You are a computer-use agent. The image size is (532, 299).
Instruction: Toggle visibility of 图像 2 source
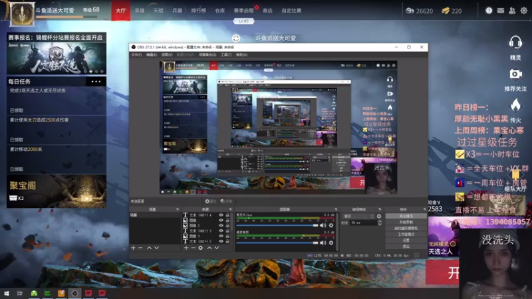(x=221, y=225)
